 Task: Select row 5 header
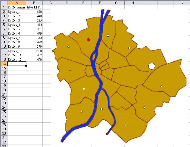point(4,25)
